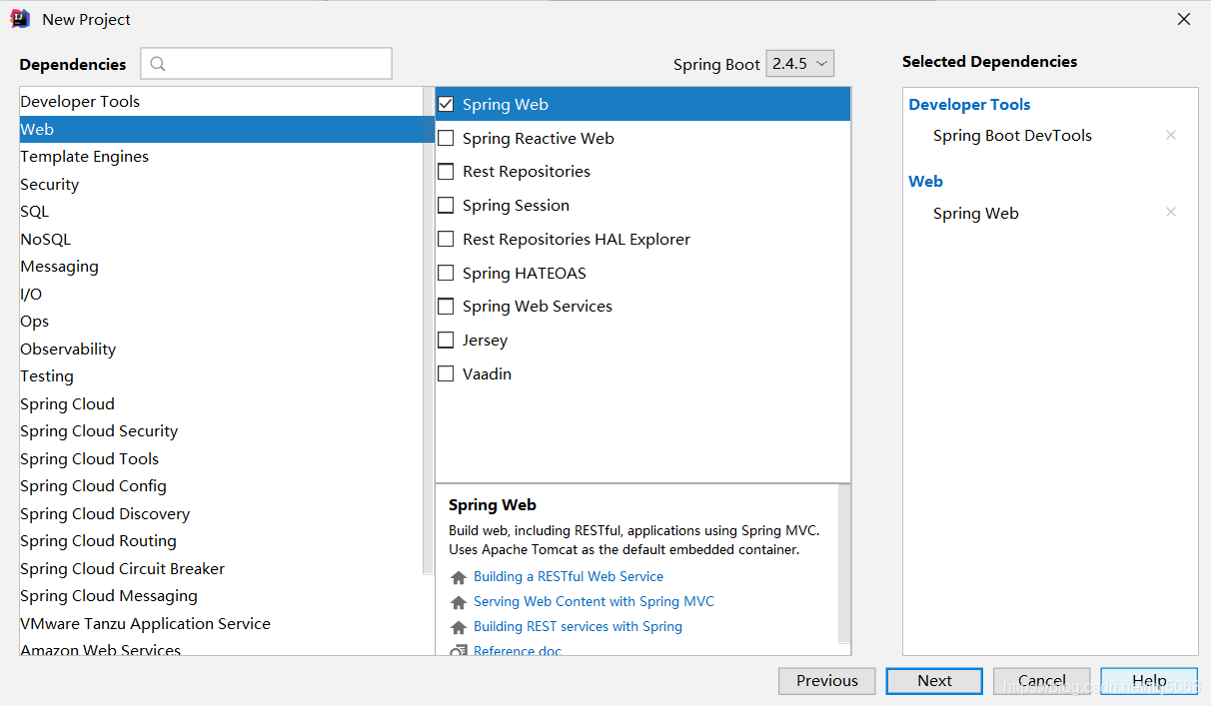Click the search magnifier icon
The width and height of the screenshot is (1211, 706).
[x=158, y=64]
